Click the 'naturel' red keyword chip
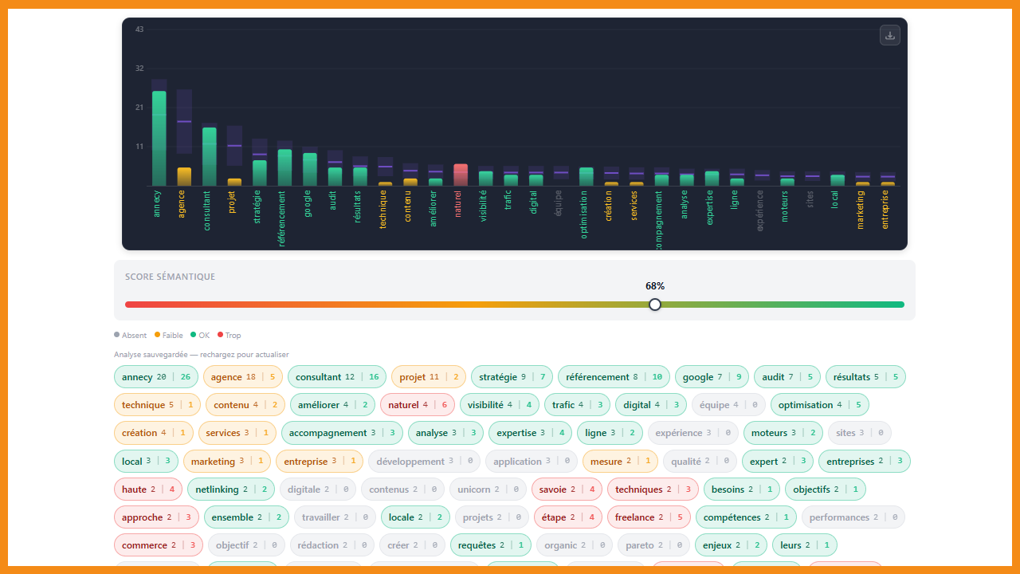This screenshot has width=1020, height=574. click(418, 405)
